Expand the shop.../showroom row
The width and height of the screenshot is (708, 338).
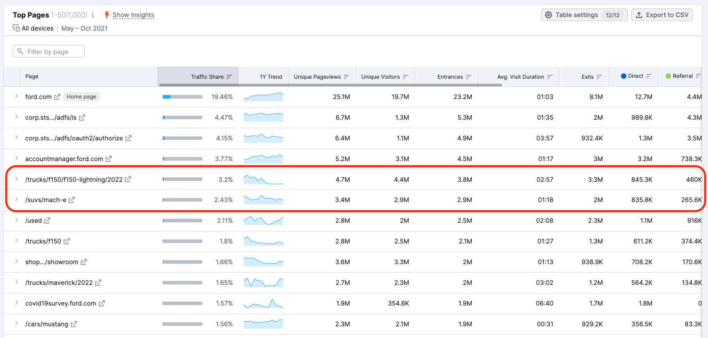(x=17, y=261)
